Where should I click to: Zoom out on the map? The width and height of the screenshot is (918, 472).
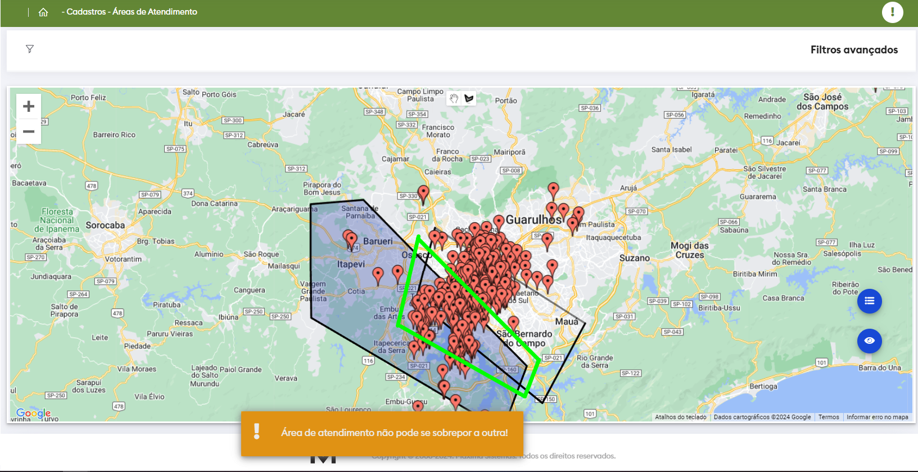[x=29, y=132]
